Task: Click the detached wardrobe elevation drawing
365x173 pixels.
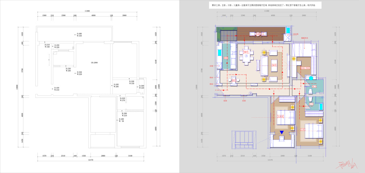Action: (243, 140)
